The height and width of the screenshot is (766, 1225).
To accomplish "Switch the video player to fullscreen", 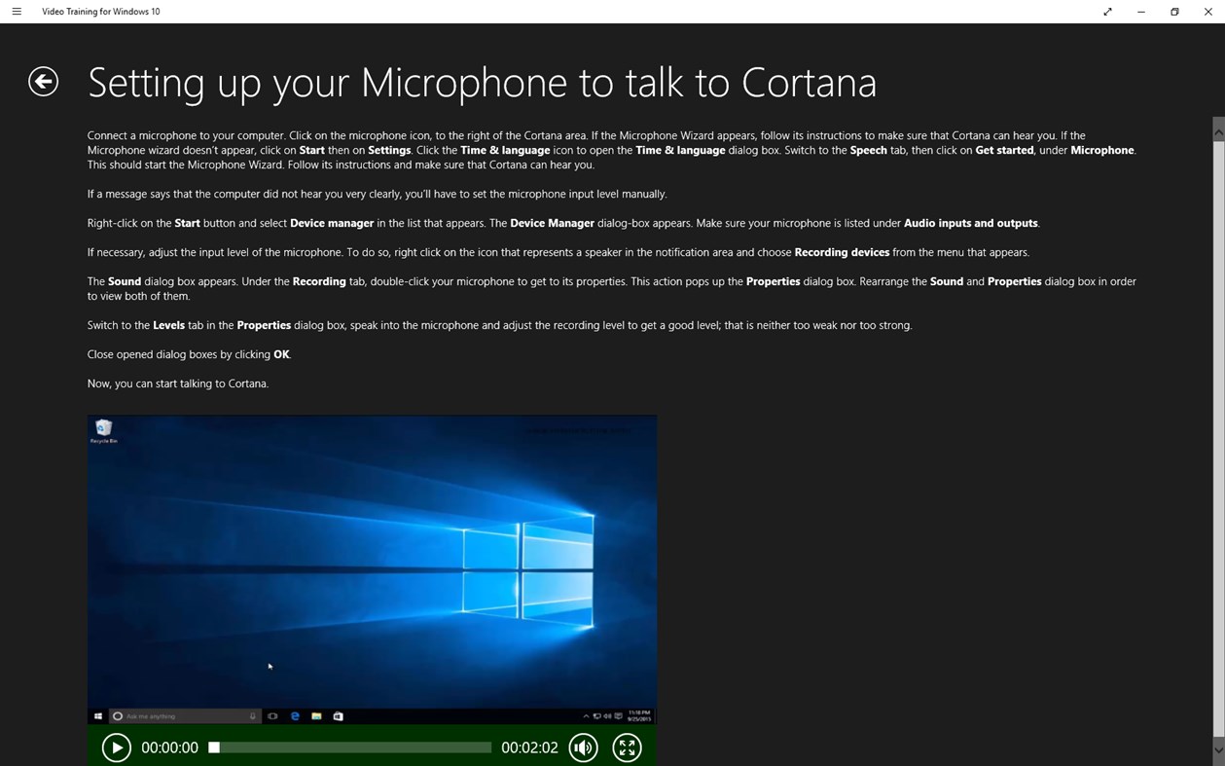I will (x=627, y=747).
